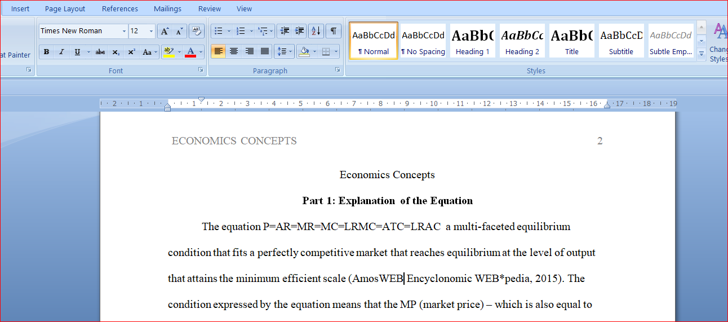Toggle subscript formatting
This screenshot has width=728, height=322.
[x=116, y=52]
